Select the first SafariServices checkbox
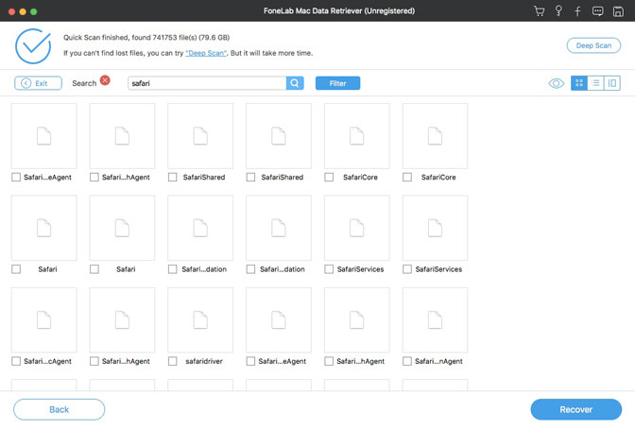635x429 pixels. tap(329, 269)
